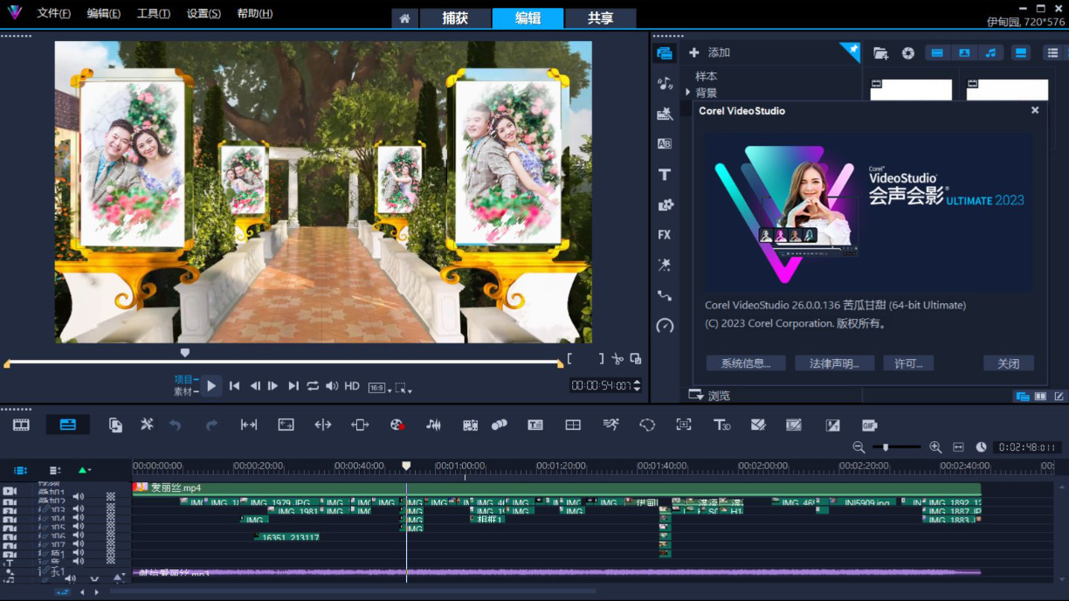Click the 许可... button
This screenshot has height=601, width=1069.
click(x=908, y=363)
